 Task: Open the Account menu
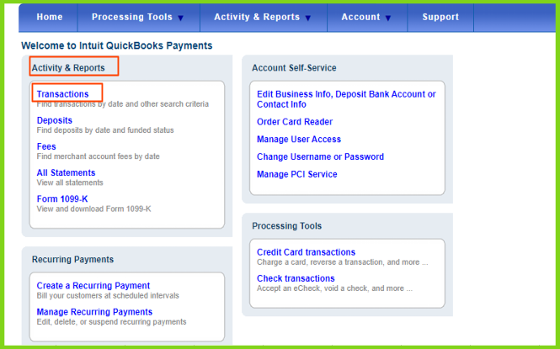coord(360,17)
